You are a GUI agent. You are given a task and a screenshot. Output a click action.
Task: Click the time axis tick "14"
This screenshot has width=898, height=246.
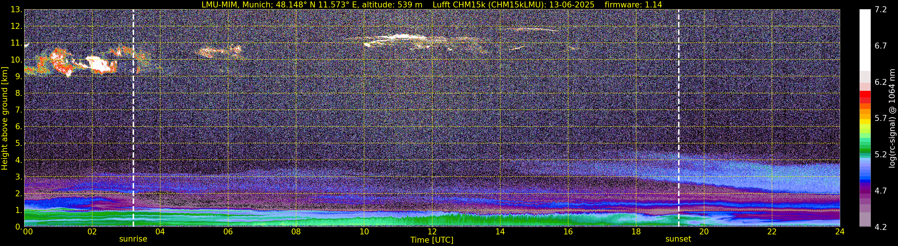click(500, 232)
